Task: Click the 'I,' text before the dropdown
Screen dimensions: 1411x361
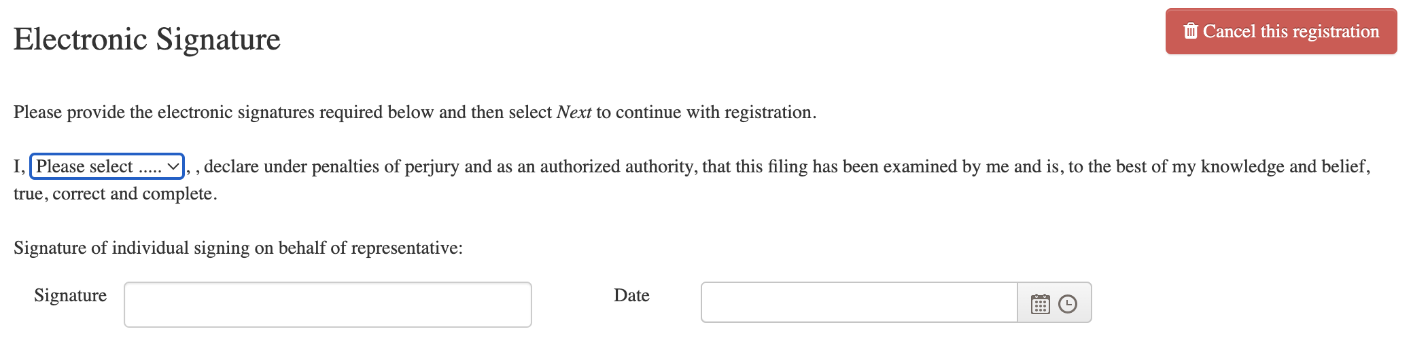Action: (20, 167)
